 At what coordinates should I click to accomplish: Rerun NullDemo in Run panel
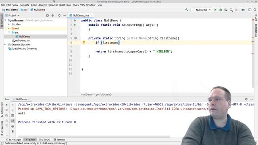(x=6, y=105)
